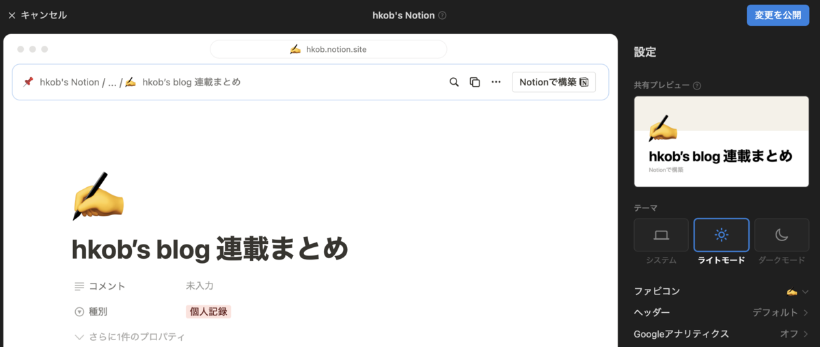This screenshot has height=347, width=820.
Task: Select the システム theme option
Action: 661,235
